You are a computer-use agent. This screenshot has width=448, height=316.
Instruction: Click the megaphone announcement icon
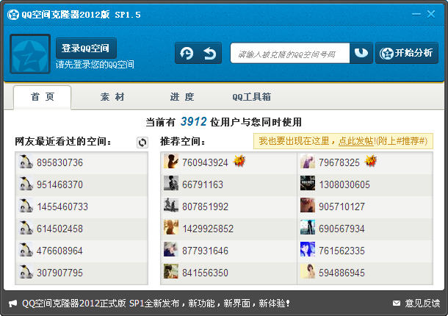coord(13,303)
